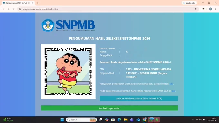Open File Explorer from the taskbar

click(x=125, y=120)
